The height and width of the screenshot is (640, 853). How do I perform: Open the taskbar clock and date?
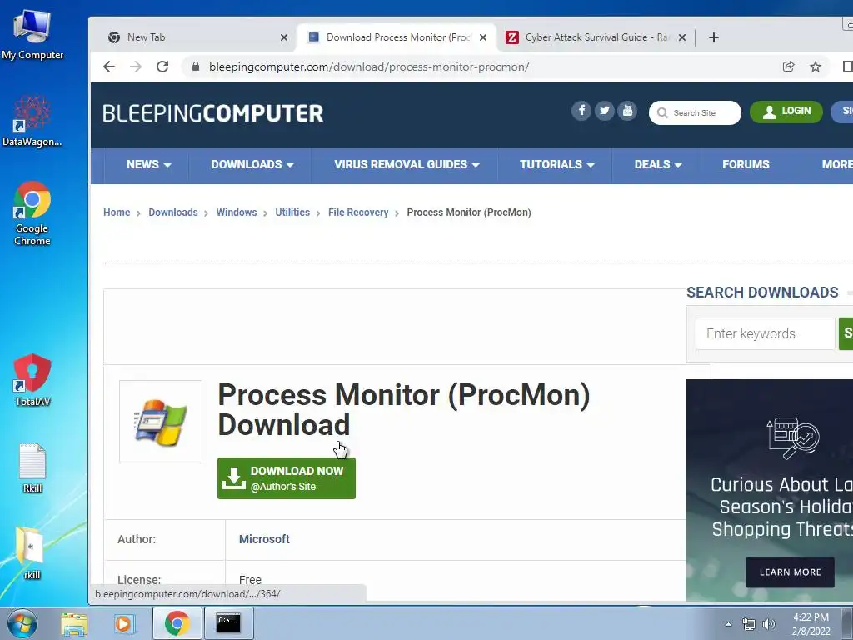(x=811, y=624)
